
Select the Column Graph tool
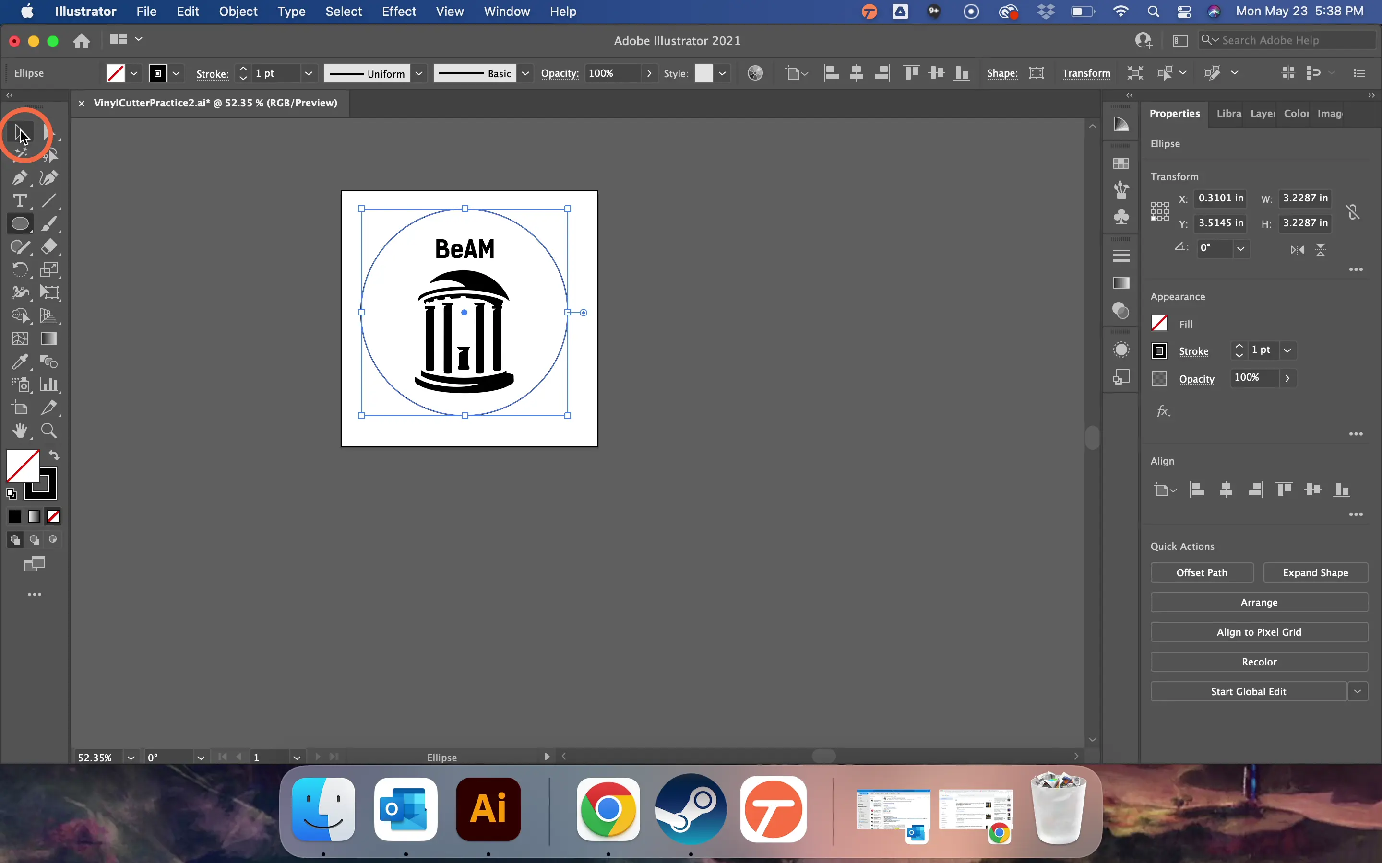[x=49, y=385]
